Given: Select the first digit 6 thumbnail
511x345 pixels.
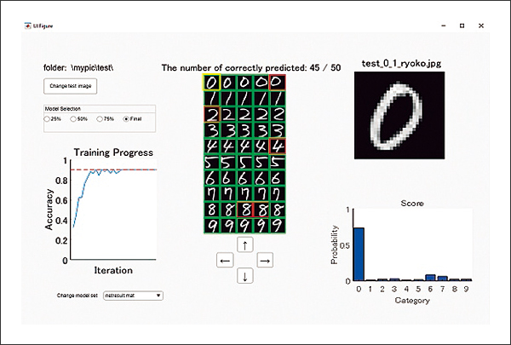Looking at the screenshot, I should [x=212, y=178].
